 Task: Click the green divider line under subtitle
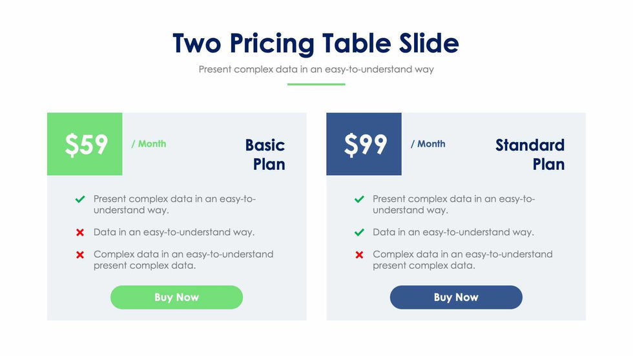[x=316, y=84]
